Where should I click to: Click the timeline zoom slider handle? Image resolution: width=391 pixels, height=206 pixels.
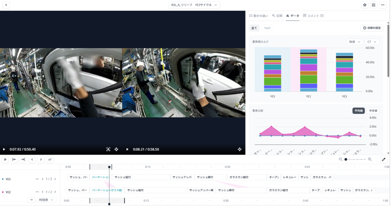346,159
